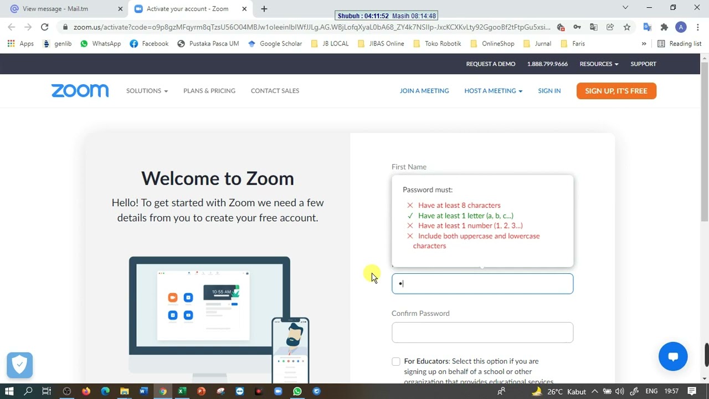The width and height of the screenshot is (709, 399).
Task: Click Sign Up, It's Free button
Action: (x=616, y=91)
